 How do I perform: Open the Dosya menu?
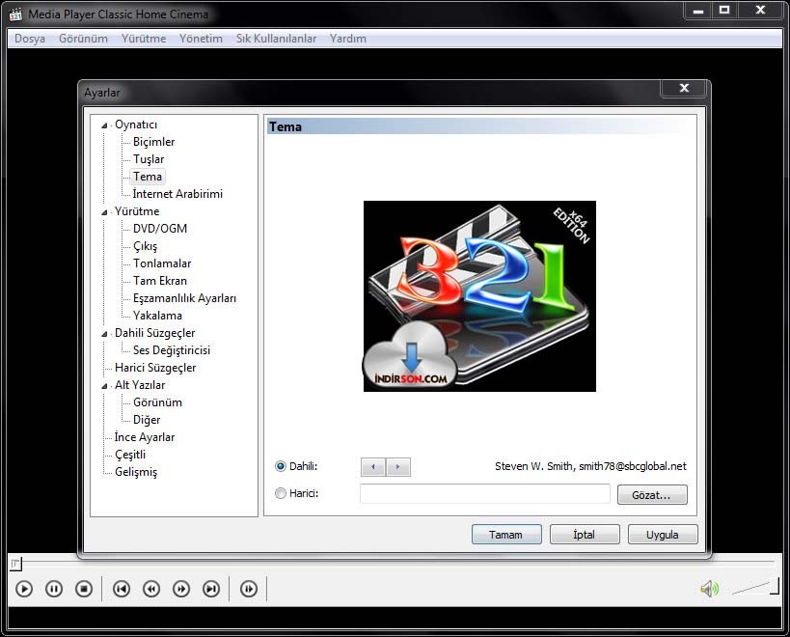point(30,39)
